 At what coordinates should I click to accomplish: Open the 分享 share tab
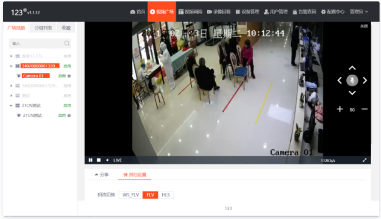102,175
